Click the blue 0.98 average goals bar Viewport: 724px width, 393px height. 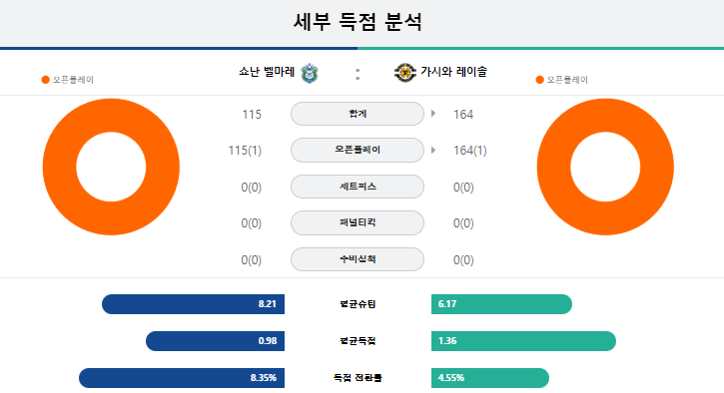215,341
